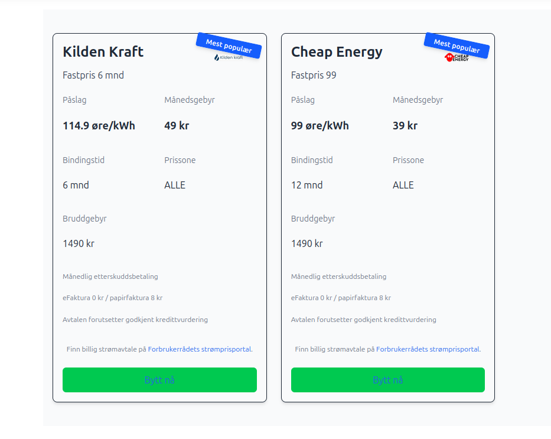The height and width of the screenshot is (439, 551).
Task: Click the Fastpris 6 mnd plan name
Action: 93,76
